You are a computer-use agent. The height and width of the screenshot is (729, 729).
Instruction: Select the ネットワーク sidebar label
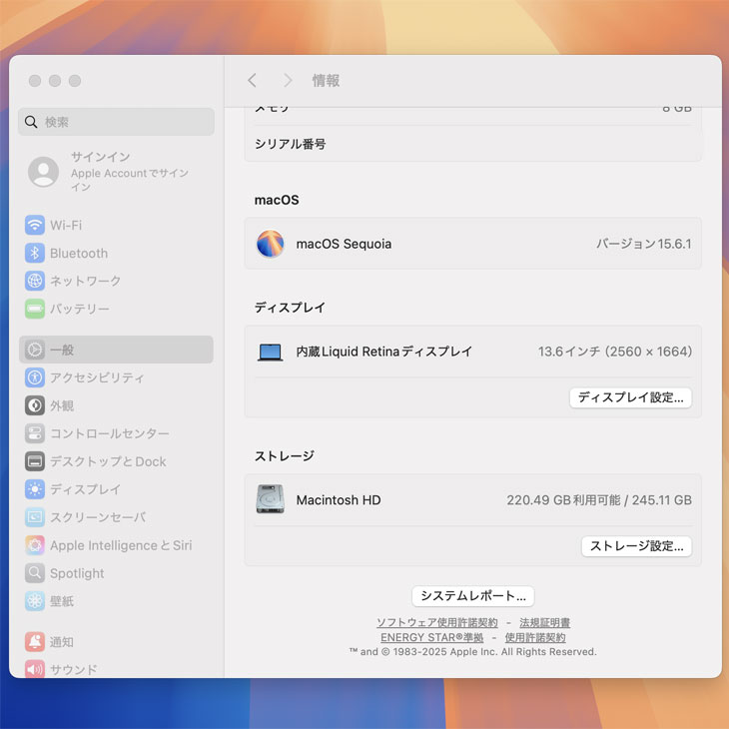click(x=86, y=281)
